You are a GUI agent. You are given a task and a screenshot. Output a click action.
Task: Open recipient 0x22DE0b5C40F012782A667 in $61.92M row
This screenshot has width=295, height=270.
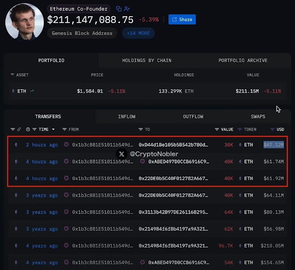coord(173,178)
